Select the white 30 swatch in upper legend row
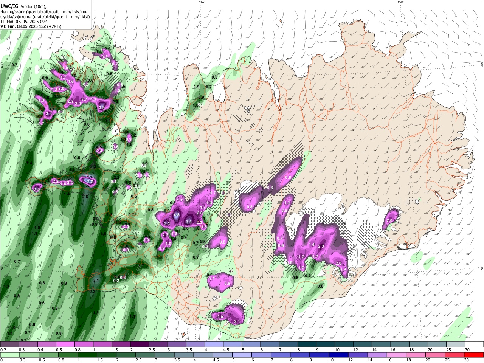 pyautogui.click(x=474, y=344)
